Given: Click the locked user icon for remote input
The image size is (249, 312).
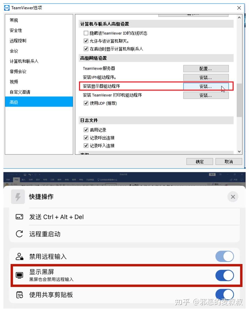Looking at the screenshot, I should [20, 256].
